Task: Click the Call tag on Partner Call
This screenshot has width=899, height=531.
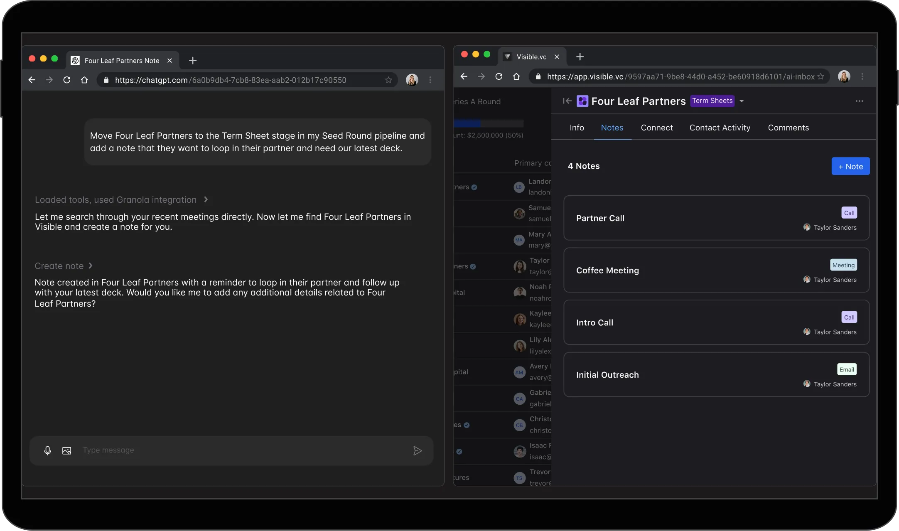Action: click(849, 213)
